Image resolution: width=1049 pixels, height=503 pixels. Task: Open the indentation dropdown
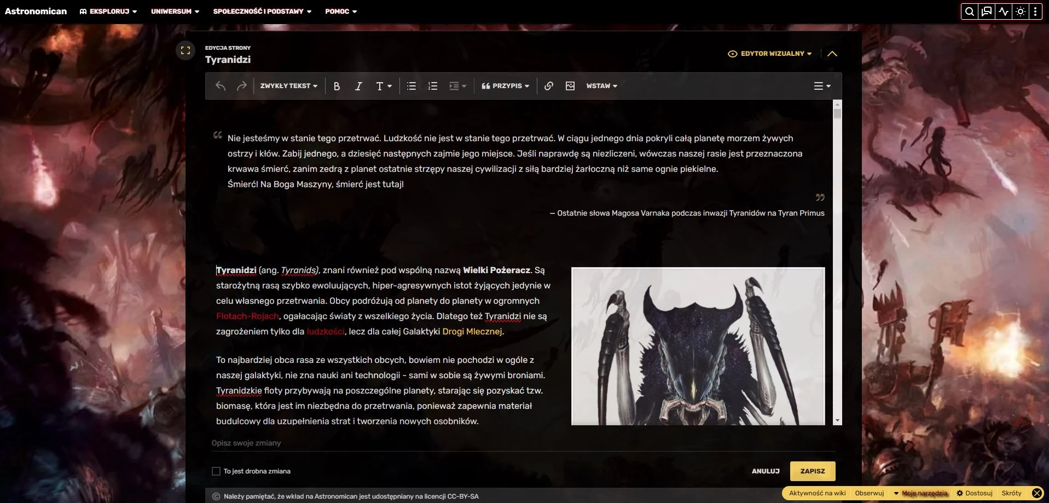(x=457, y=86)
